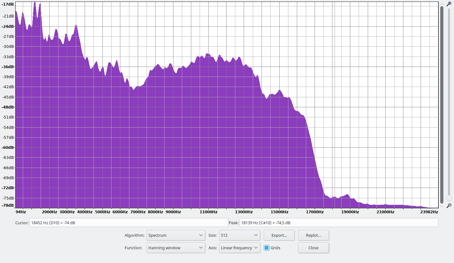Click the -60dB axis label
Screen dimensions: 454x263
pos(8,147)
